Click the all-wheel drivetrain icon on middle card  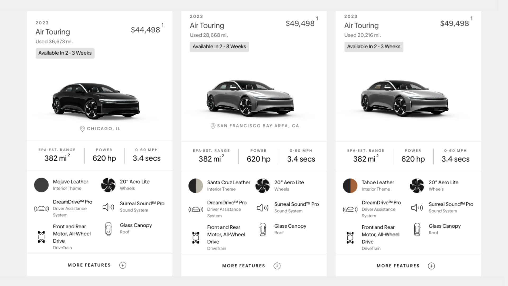click(x=196, y=238)
